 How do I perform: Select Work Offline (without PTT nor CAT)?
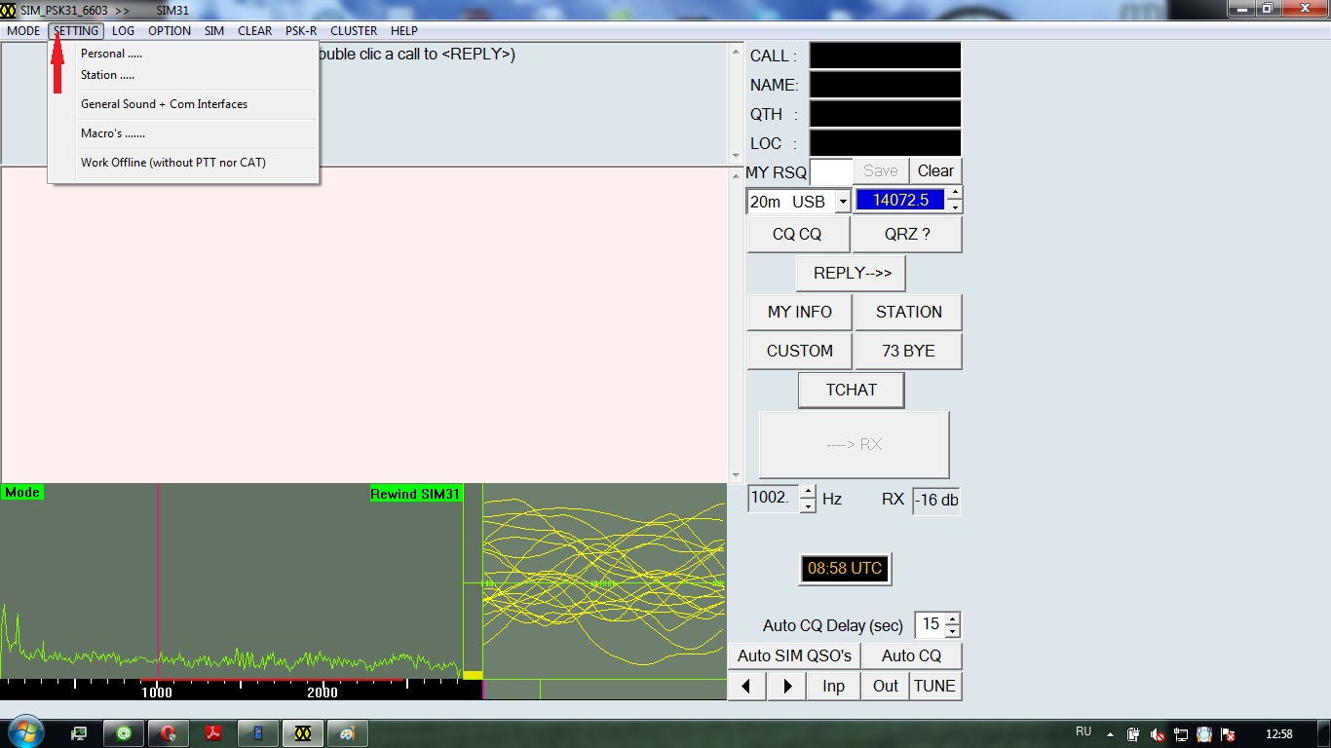click(x=185, y=163)
